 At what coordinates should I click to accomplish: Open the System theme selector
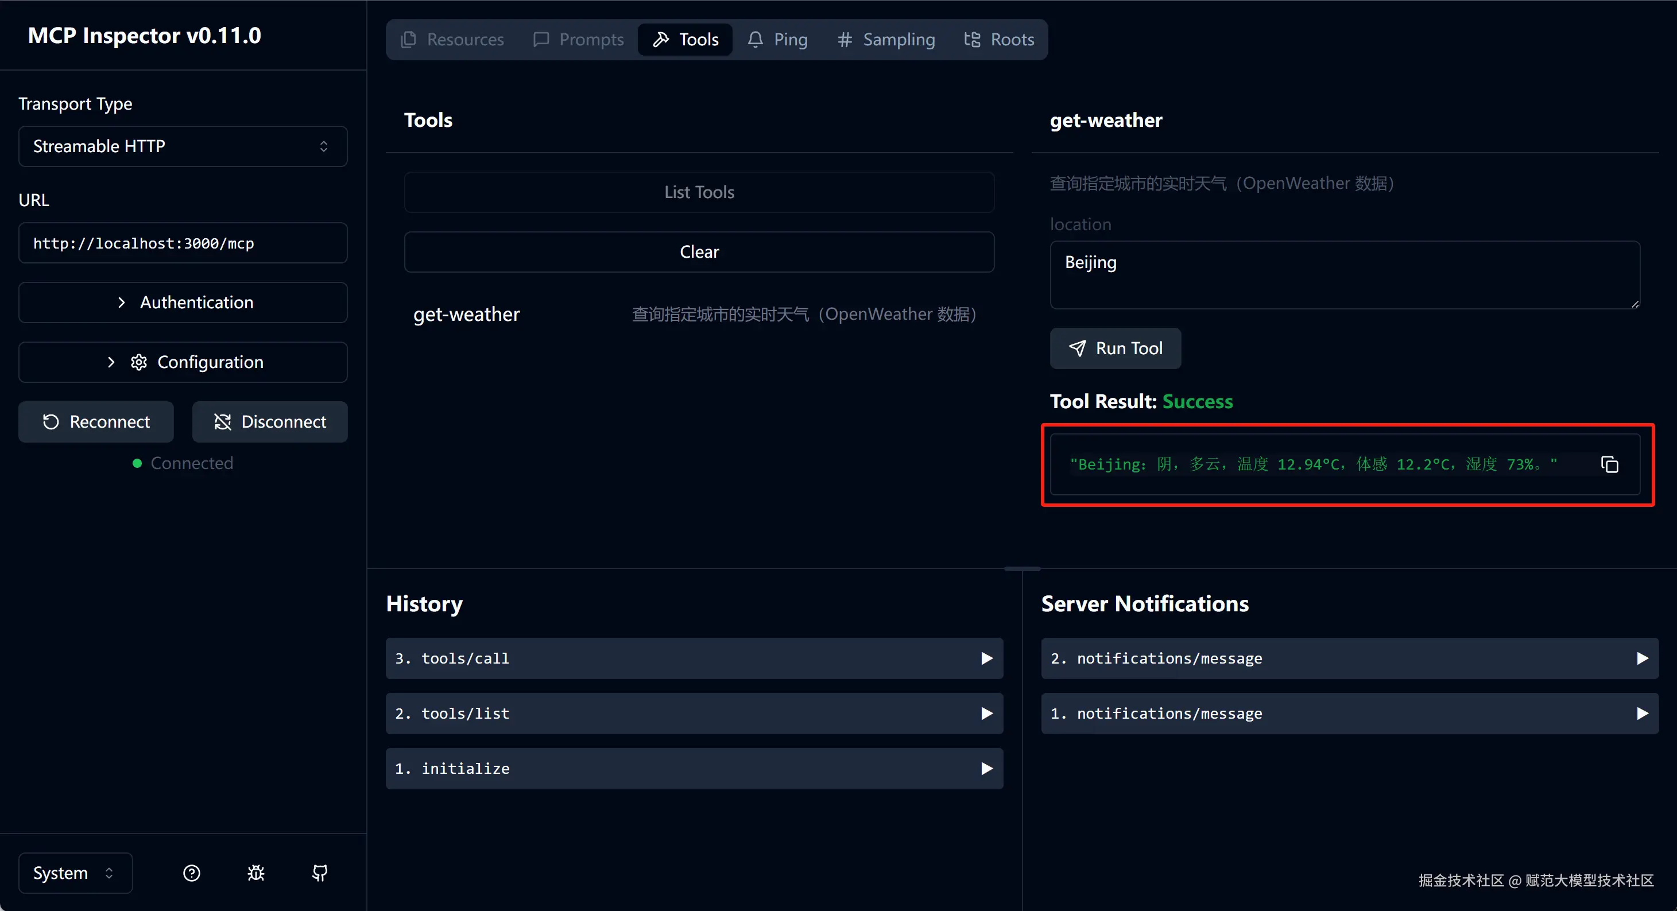(x=75, y=873)
